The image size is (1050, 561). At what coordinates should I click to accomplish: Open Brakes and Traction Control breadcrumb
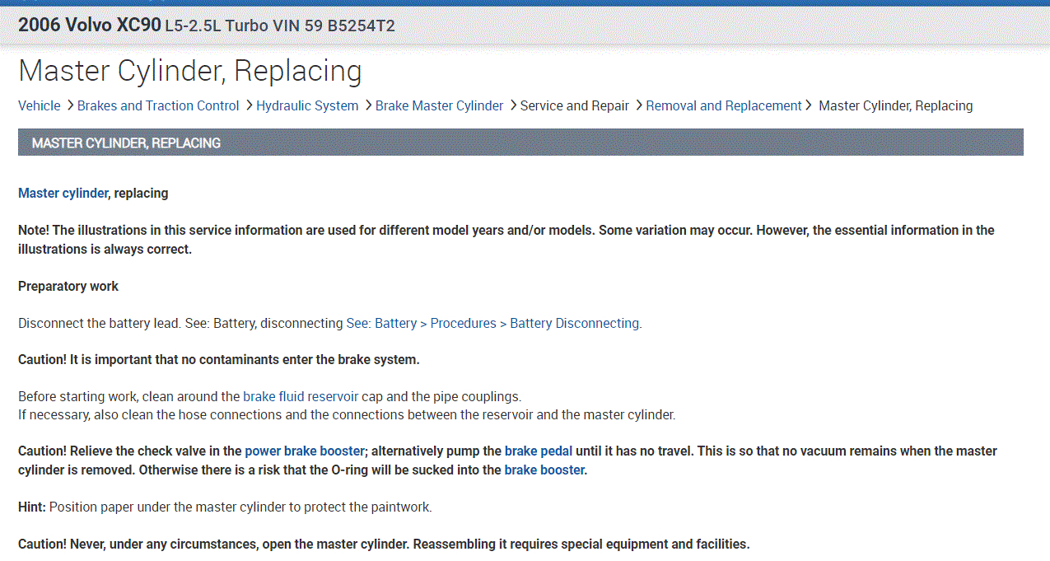158,105
